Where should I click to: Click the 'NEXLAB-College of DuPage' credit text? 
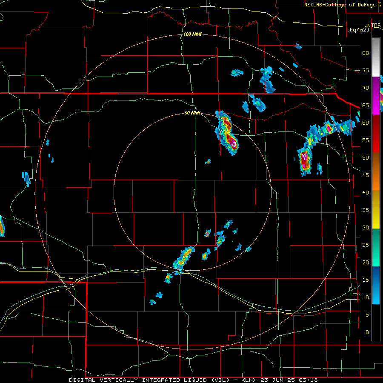[x=341, y=5]
